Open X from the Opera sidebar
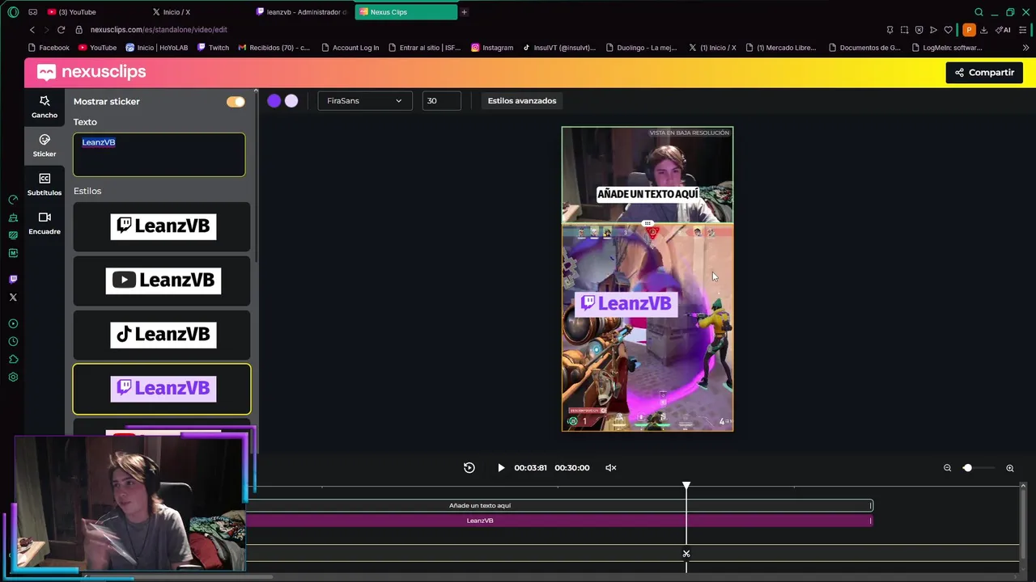 click(x=13, y=297)
